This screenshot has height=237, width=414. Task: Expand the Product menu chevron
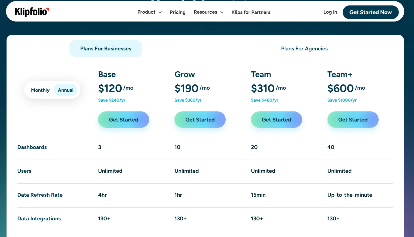coord(160,12)
